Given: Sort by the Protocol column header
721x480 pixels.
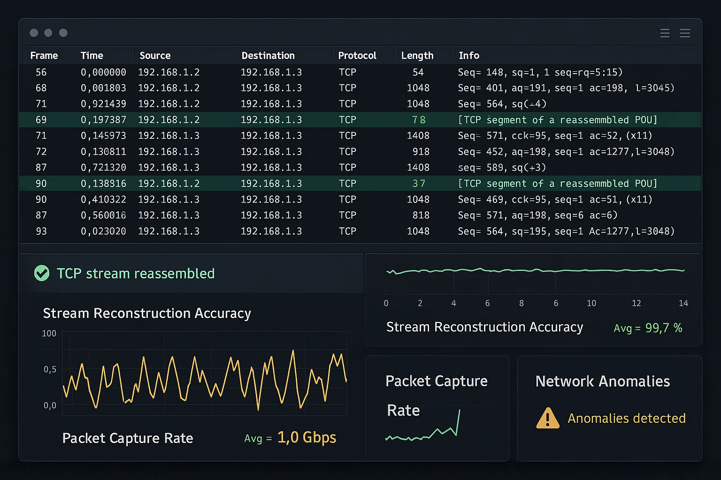Looking at the screenshot, I should (357, 55).
